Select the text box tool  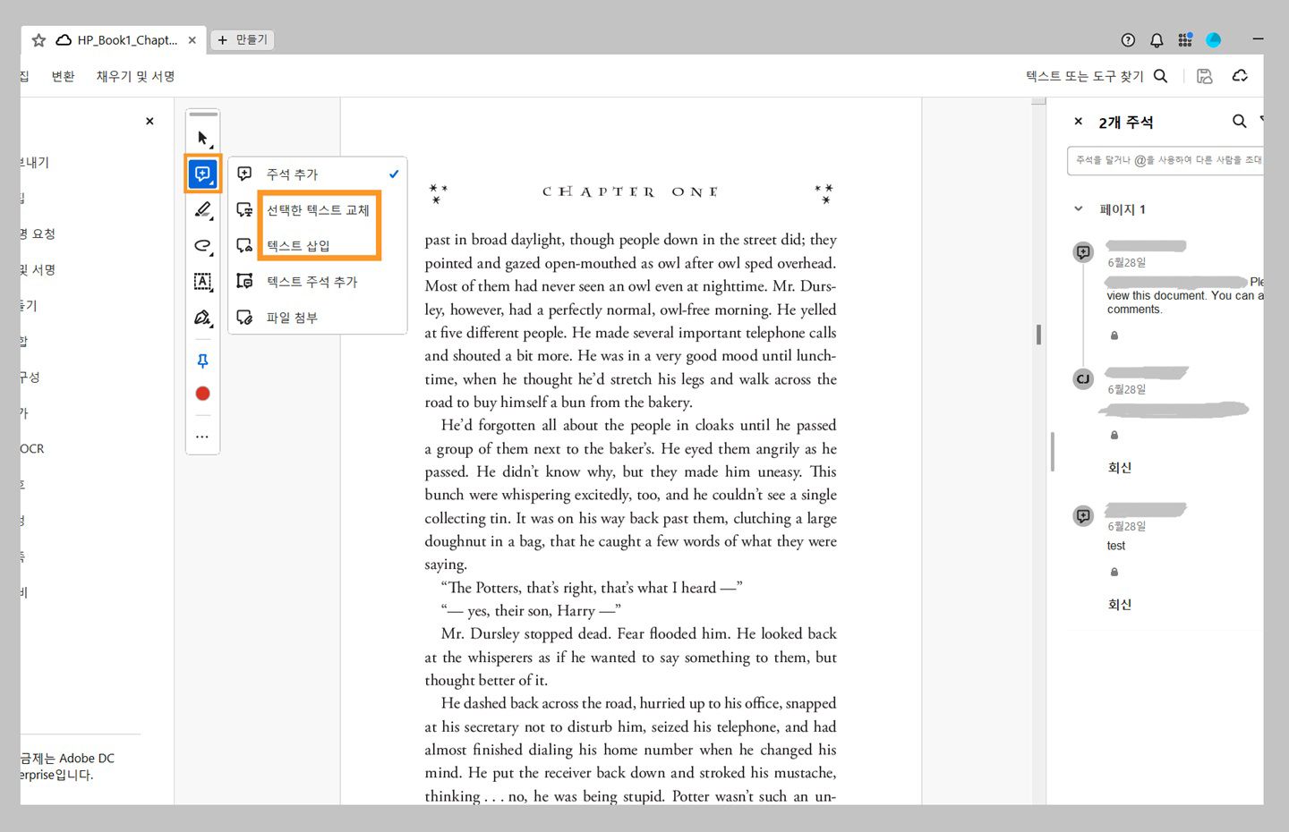coord(203,282)
